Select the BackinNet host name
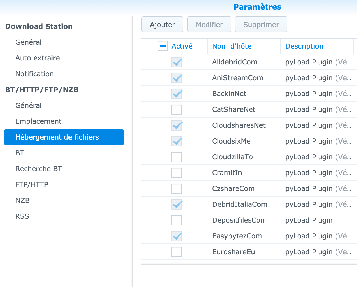This screenshot has width=357, height=287. pyautogui.click(x=229, y=94)
